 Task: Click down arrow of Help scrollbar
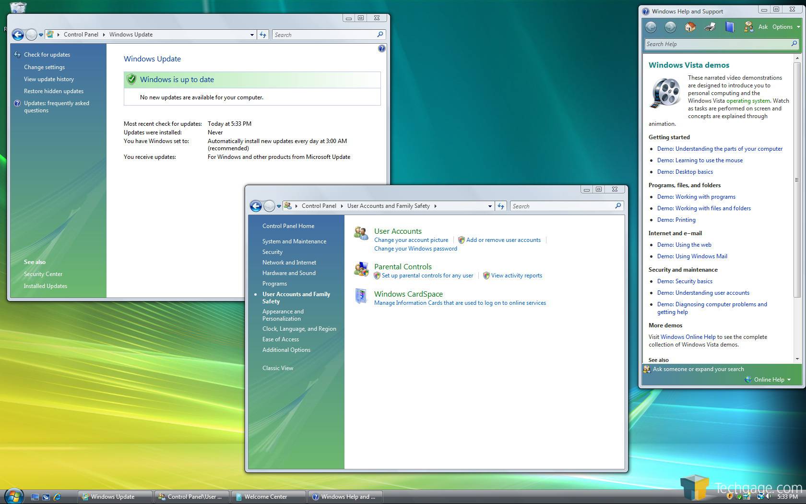797,359
